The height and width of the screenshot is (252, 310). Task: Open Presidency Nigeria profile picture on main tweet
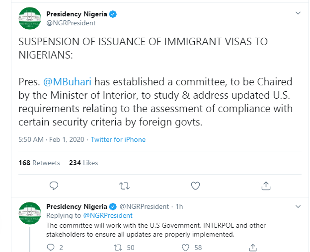click(x=30, y=18)
